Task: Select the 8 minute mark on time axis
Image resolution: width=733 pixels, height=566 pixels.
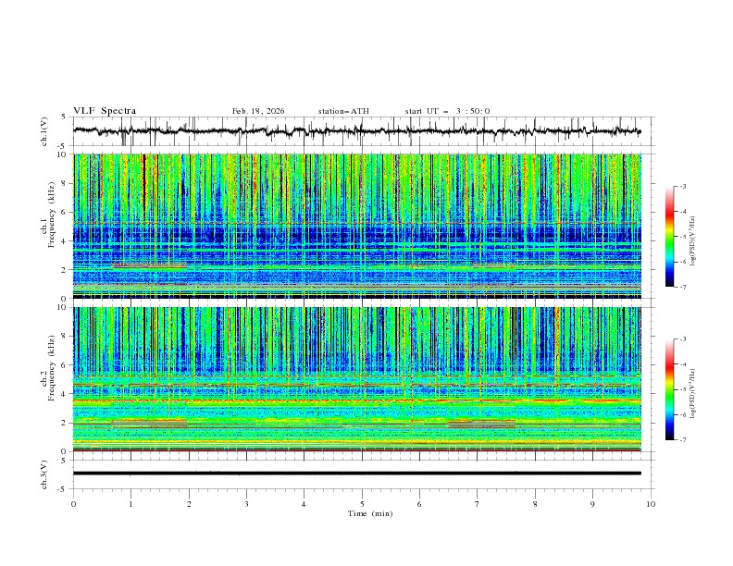Action: [535, 504]
